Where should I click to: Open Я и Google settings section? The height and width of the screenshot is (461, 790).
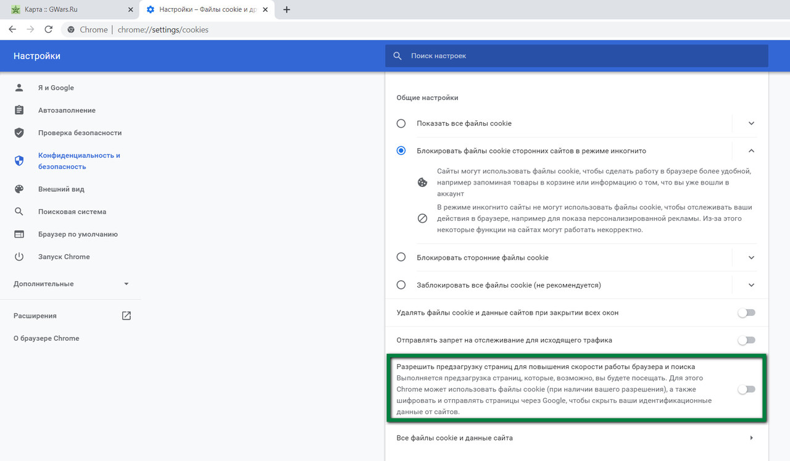point(56,88)
